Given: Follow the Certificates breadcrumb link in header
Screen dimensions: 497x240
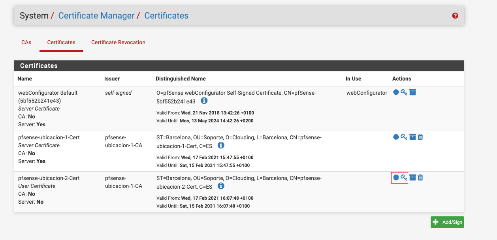Looking at the screenshot, I should 166,16.
